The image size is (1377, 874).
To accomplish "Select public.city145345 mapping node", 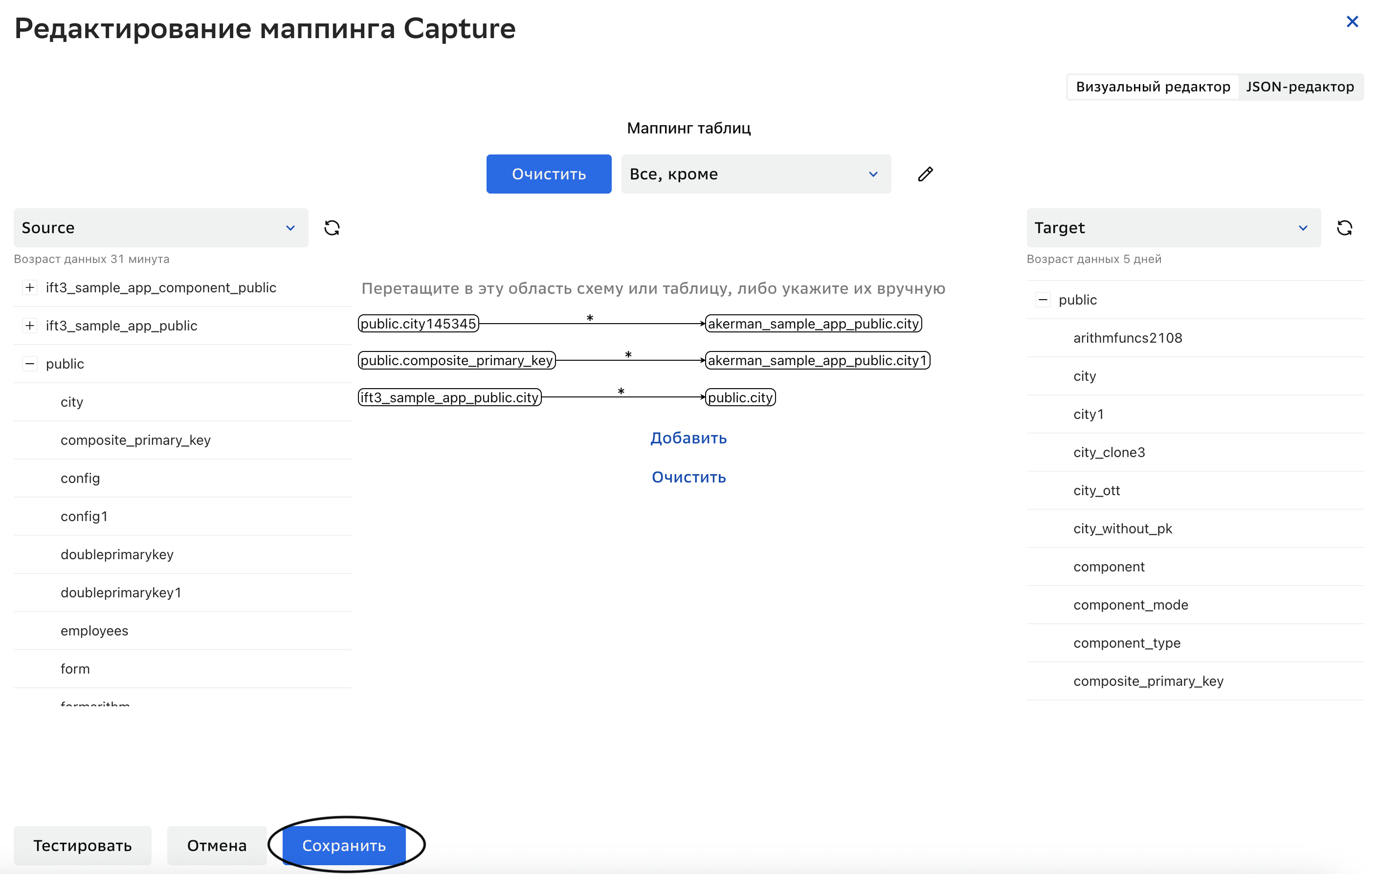I will (418, 324).
